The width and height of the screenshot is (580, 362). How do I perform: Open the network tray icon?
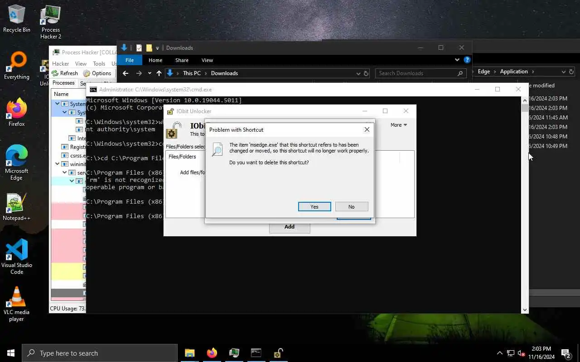tap(511, 353)
